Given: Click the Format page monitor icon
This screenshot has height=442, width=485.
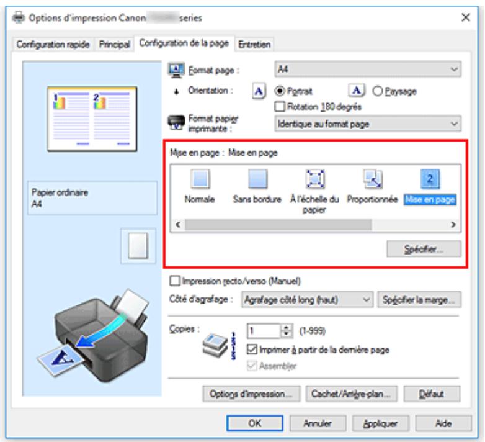Looking at the screenshot, I should (176, 70).
